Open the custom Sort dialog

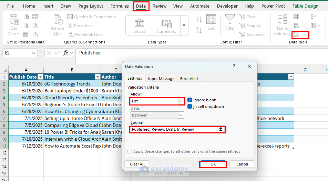211,22
